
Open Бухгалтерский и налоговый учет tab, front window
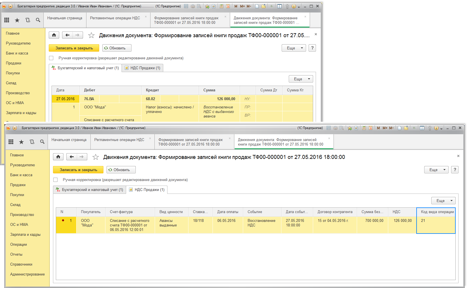coord(90,190)
